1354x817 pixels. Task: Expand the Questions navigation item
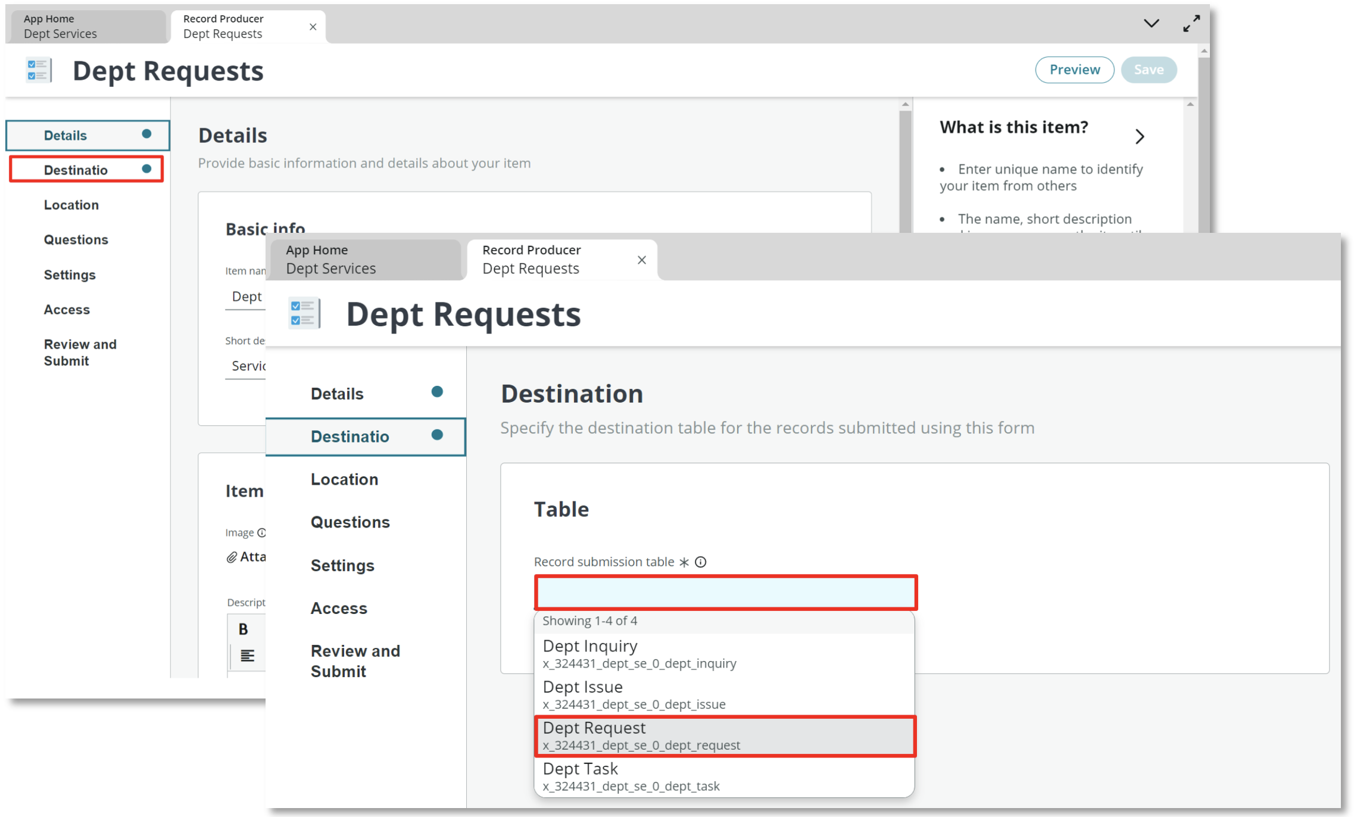point(349,521)
